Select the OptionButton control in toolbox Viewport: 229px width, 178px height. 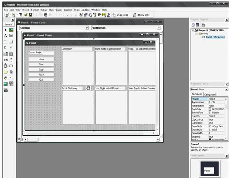pyautogui.click(x=11, y=48)
